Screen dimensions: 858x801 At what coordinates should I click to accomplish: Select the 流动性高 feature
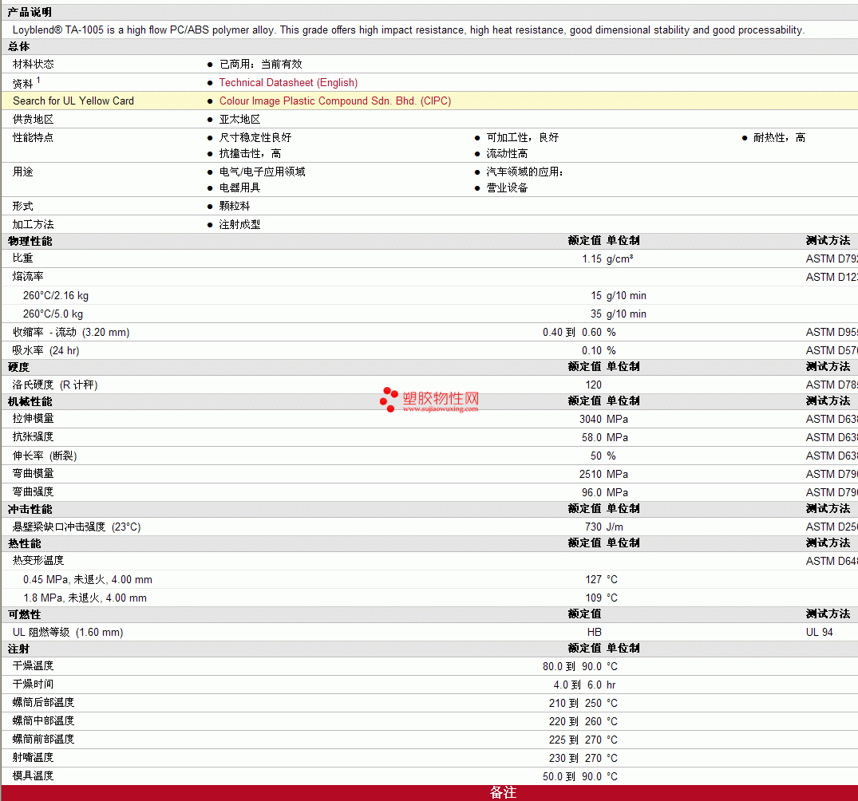click(x=508, y=154)
